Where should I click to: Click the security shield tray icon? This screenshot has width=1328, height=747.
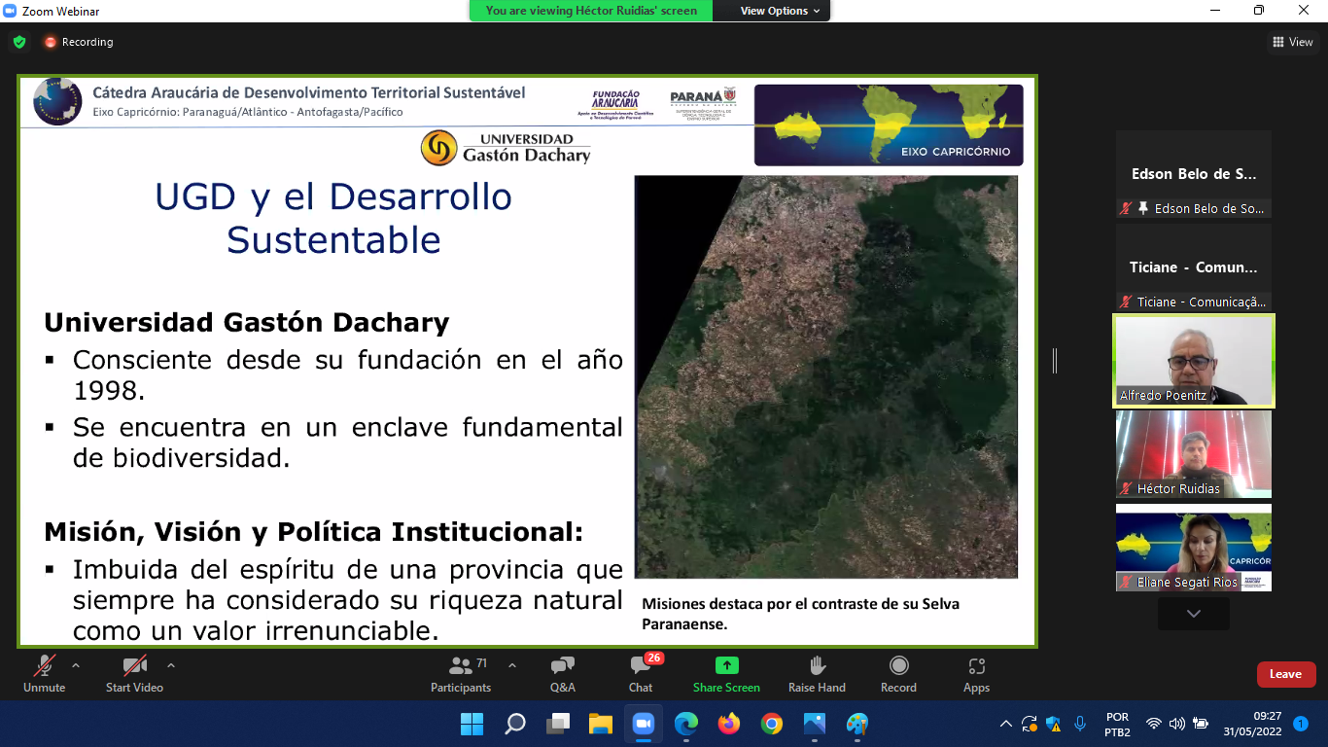[x=1054, y=724]
